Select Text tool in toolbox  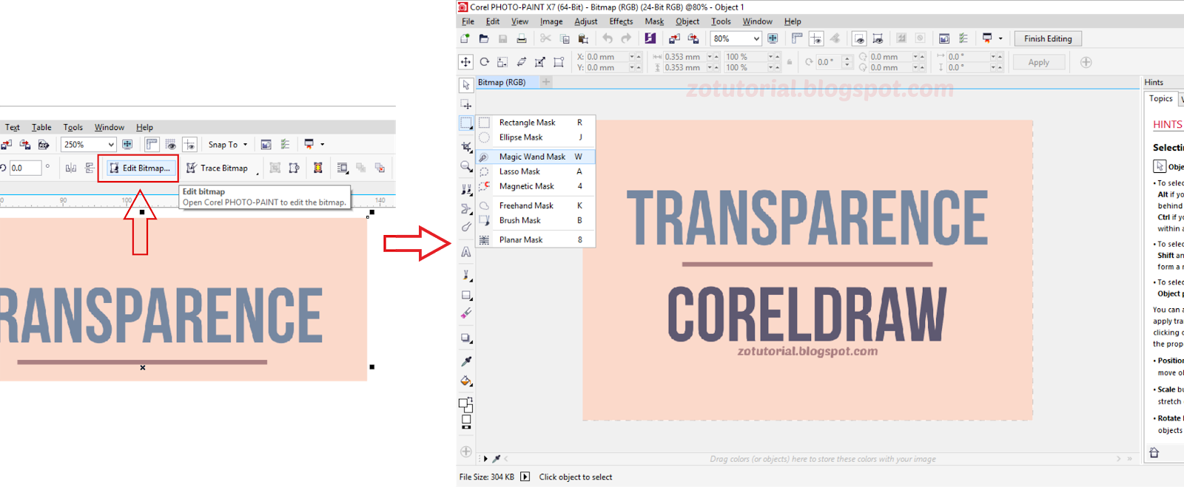(466, 252)
